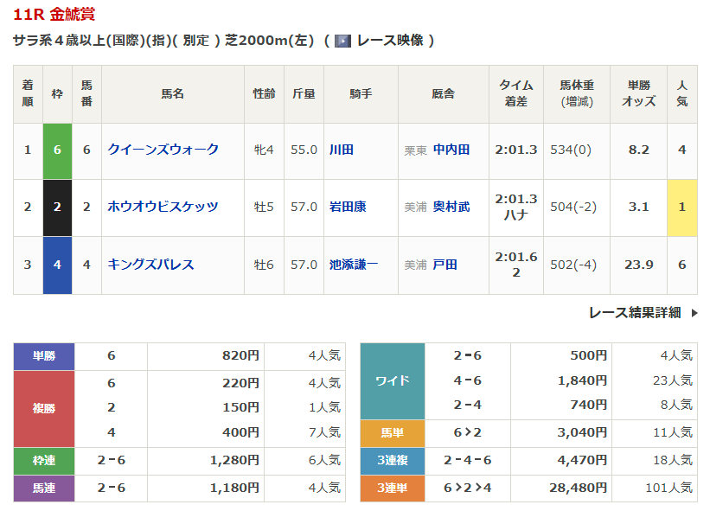Click the 11R 金鯱賞 race title
This screenshot has width=710, height=511.
coord(54,15)
